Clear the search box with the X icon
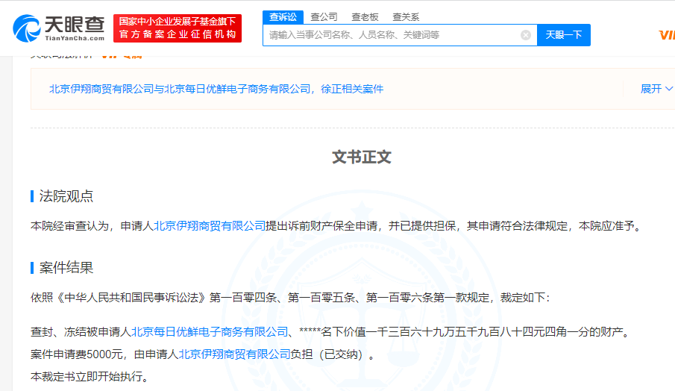The height and width of the screenshot is (391, 675). coord(526,35)
